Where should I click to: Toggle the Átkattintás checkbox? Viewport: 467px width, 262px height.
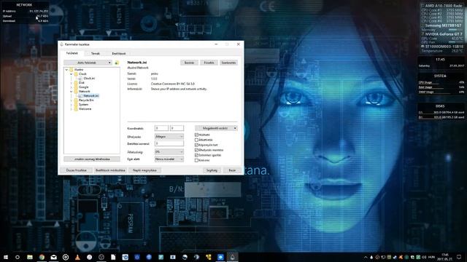[x=196, y=140]
